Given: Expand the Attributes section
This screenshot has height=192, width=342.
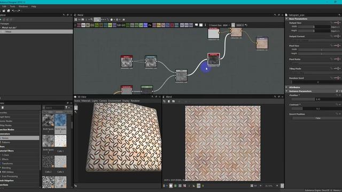Looking at the screenshot, I should [x=286, y=87].
